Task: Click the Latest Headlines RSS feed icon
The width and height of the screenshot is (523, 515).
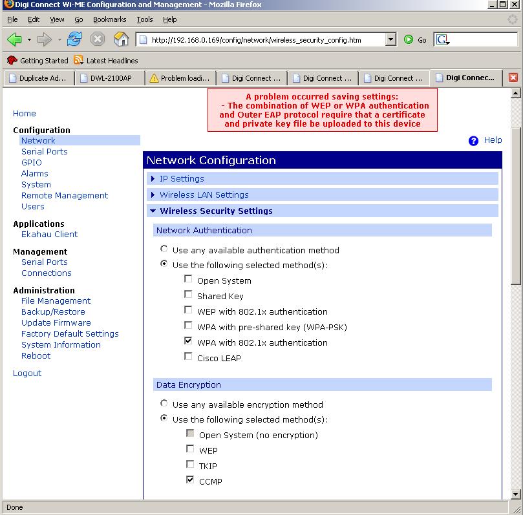Action: [79, 60]
